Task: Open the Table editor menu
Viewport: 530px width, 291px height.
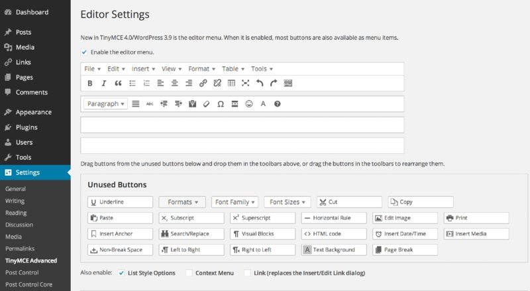Action: [x=233, y=69]
